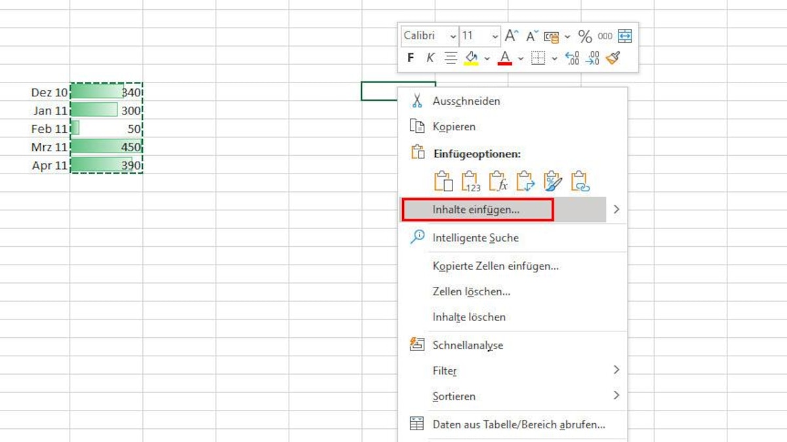Apply yellow fill color to the cell
Viewport: 787px width, 442px height.
tap(471, 58)
